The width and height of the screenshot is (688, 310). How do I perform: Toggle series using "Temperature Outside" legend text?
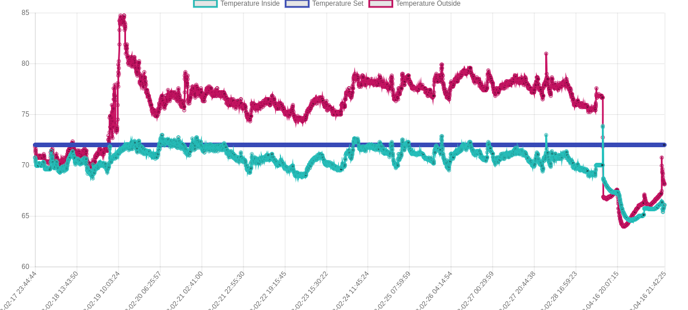click(428, 3)
